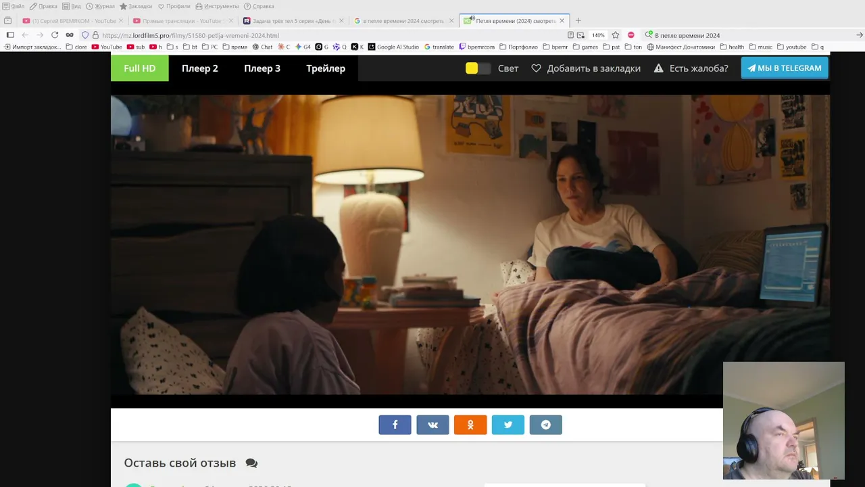Screen dimensions: 865x487
Task: Open the site padlock security info
Action: [95, 35]
